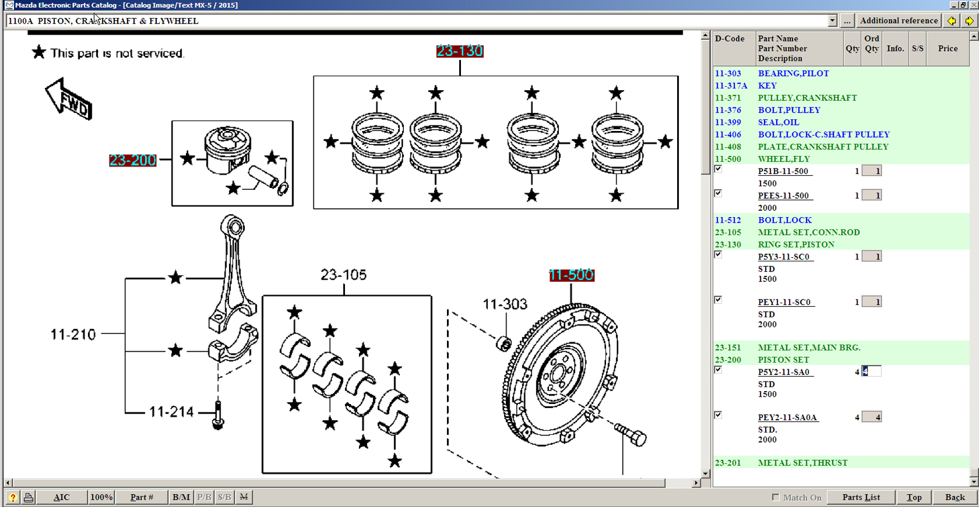Expand the 11-399 SEAL,OIL entry
Screen dimensions: 979x507
tap(778, 122)
